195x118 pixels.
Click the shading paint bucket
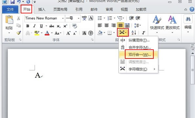click(x=100, y=33)
